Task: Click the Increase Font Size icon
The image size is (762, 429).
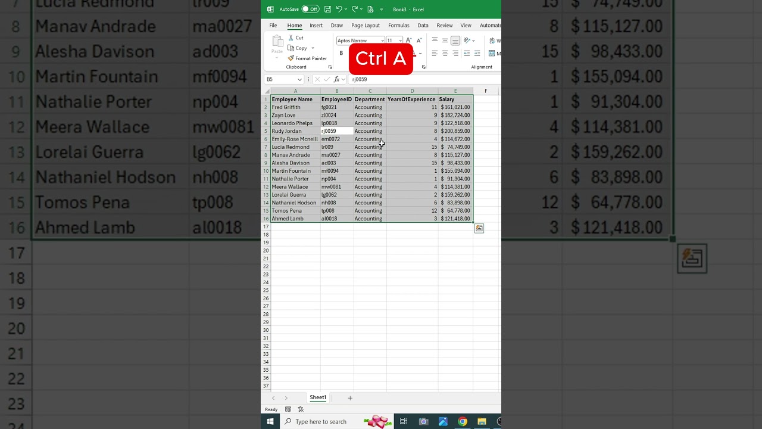Action: click(409, 41)
